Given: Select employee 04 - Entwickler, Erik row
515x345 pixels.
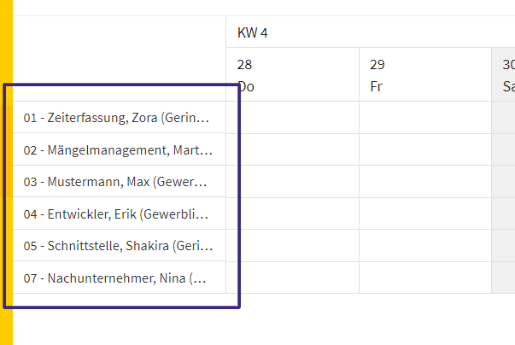Looking at the screenshot, I should click(120, 213).
